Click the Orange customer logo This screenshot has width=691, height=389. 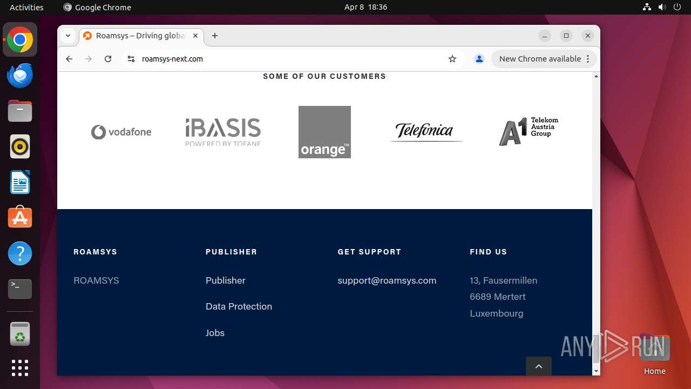click(x=324, y=132)
